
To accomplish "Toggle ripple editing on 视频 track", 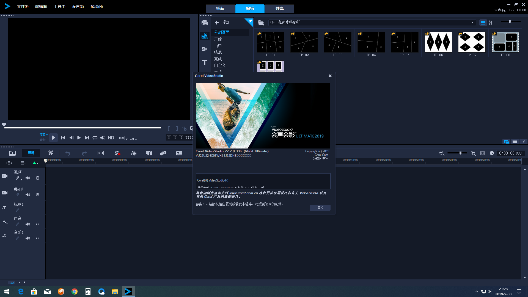I will pos(17,178).
